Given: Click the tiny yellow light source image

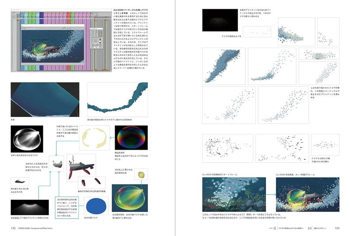Looking at the screenshot, I should 141,174.
